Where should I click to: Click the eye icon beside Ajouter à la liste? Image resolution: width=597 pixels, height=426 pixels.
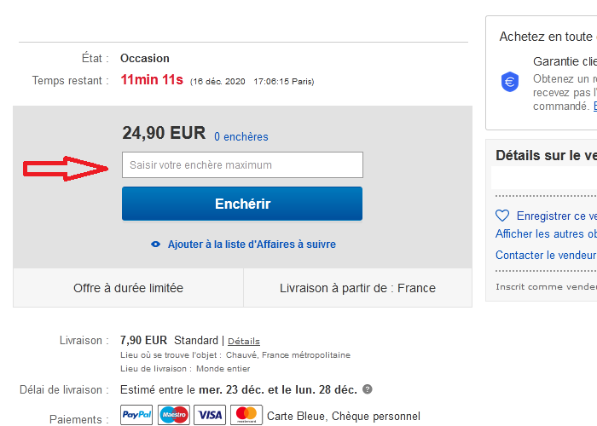click(155, 245)
